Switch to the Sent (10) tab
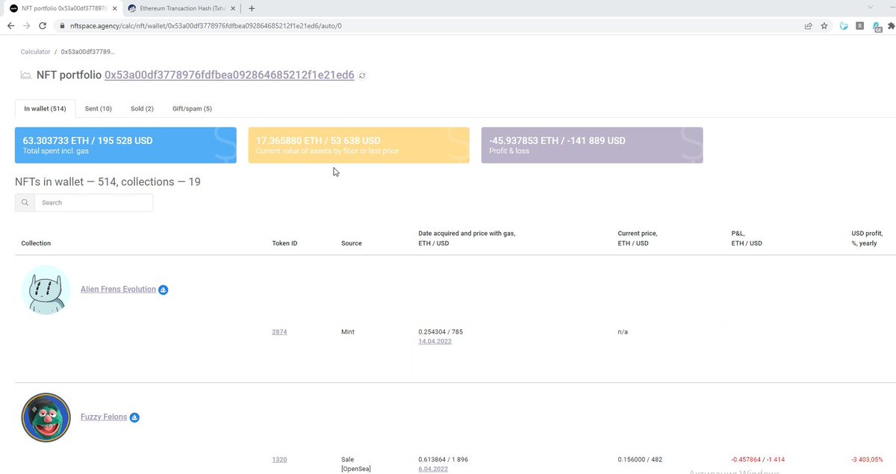This screenshot has width=896, height=474. click(x=98, y=108)
